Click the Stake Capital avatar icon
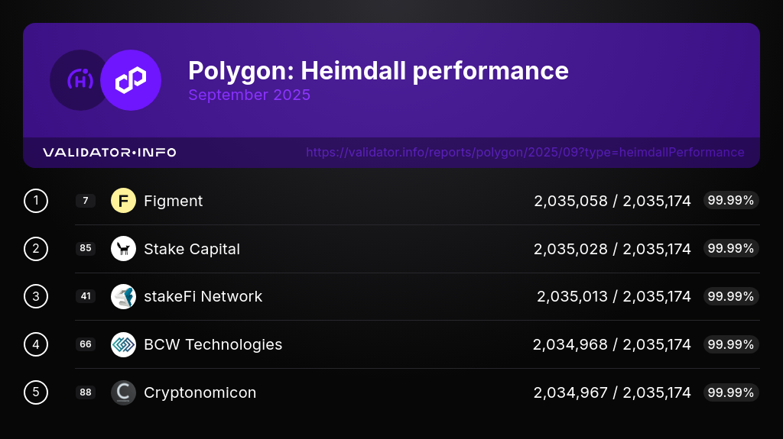Screen dimensions: 783x439 123,249
